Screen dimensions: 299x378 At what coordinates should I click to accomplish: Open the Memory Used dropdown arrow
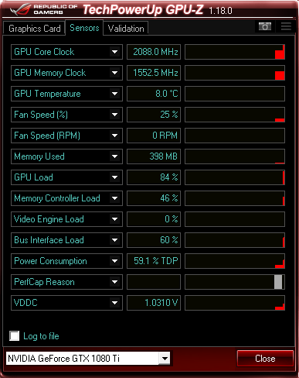tap(114, 156)
